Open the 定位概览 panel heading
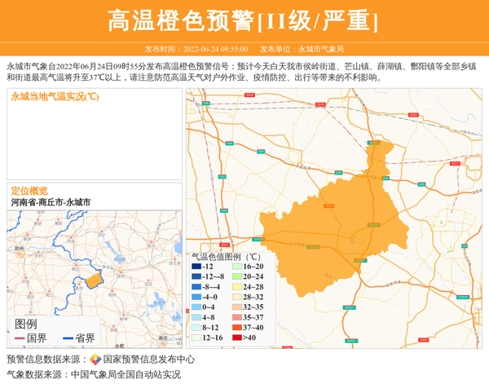Image resolution: width=489 pixels, height=384 pixels. pos(29,191)
